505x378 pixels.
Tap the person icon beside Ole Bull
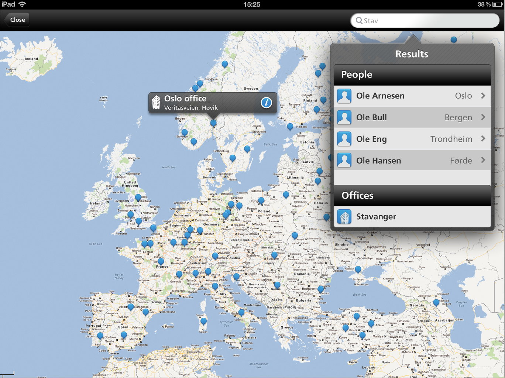point(344,117)
